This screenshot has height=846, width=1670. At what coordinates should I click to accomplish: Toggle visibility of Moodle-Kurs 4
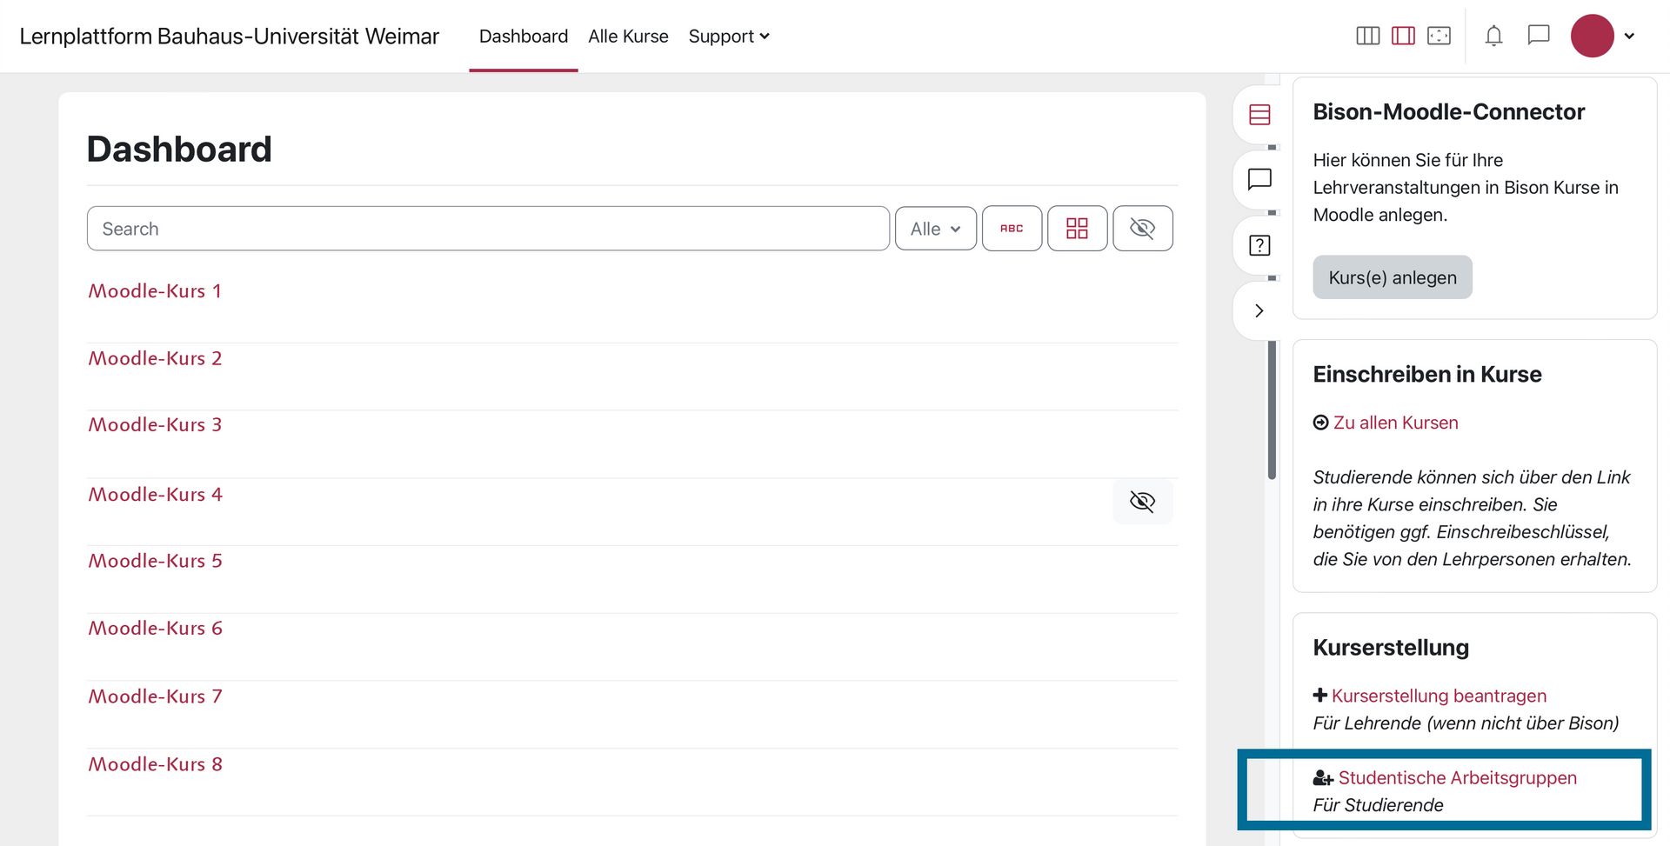click(x=1142, y=502)
